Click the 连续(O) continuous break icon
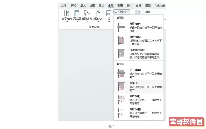206x129 pixels. [x=122, y=87]
